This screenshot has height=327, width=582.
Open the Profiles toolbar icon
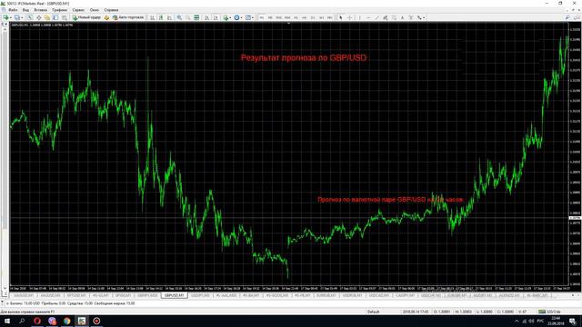coord(16,17)
